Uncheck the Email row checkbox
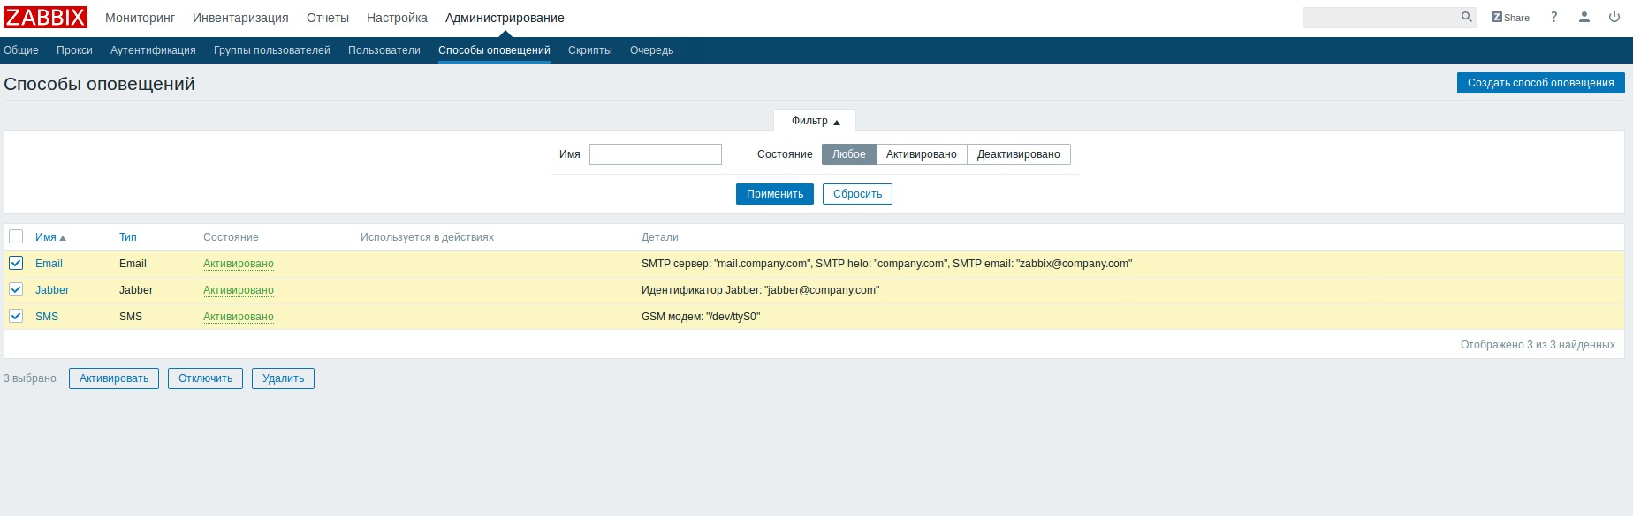This screenshot has height=516, width=1633. coord(16,263)
